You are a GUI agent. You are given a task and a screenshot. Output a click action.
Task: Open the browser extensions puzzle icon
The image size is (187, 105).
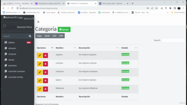click(170, 8)
